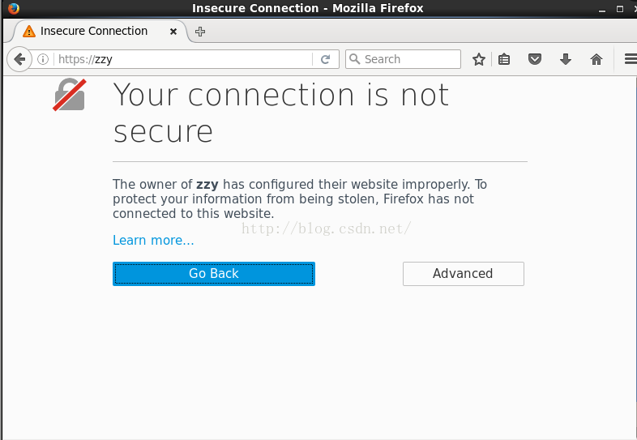Viewport: 637px width, 440px height.
Task: Save page to Pocket icon
Action: pos(535,59)
